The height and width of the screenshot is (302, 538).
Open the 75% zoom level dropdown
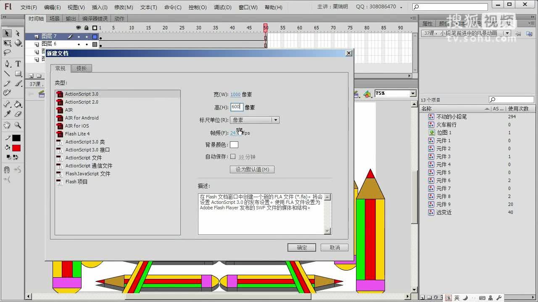pos(412,93)
